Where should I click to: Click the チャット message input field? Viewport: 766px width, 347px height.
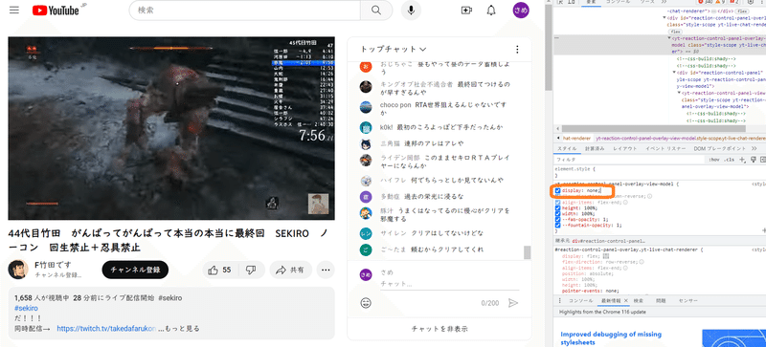click(x=449, y=284)
